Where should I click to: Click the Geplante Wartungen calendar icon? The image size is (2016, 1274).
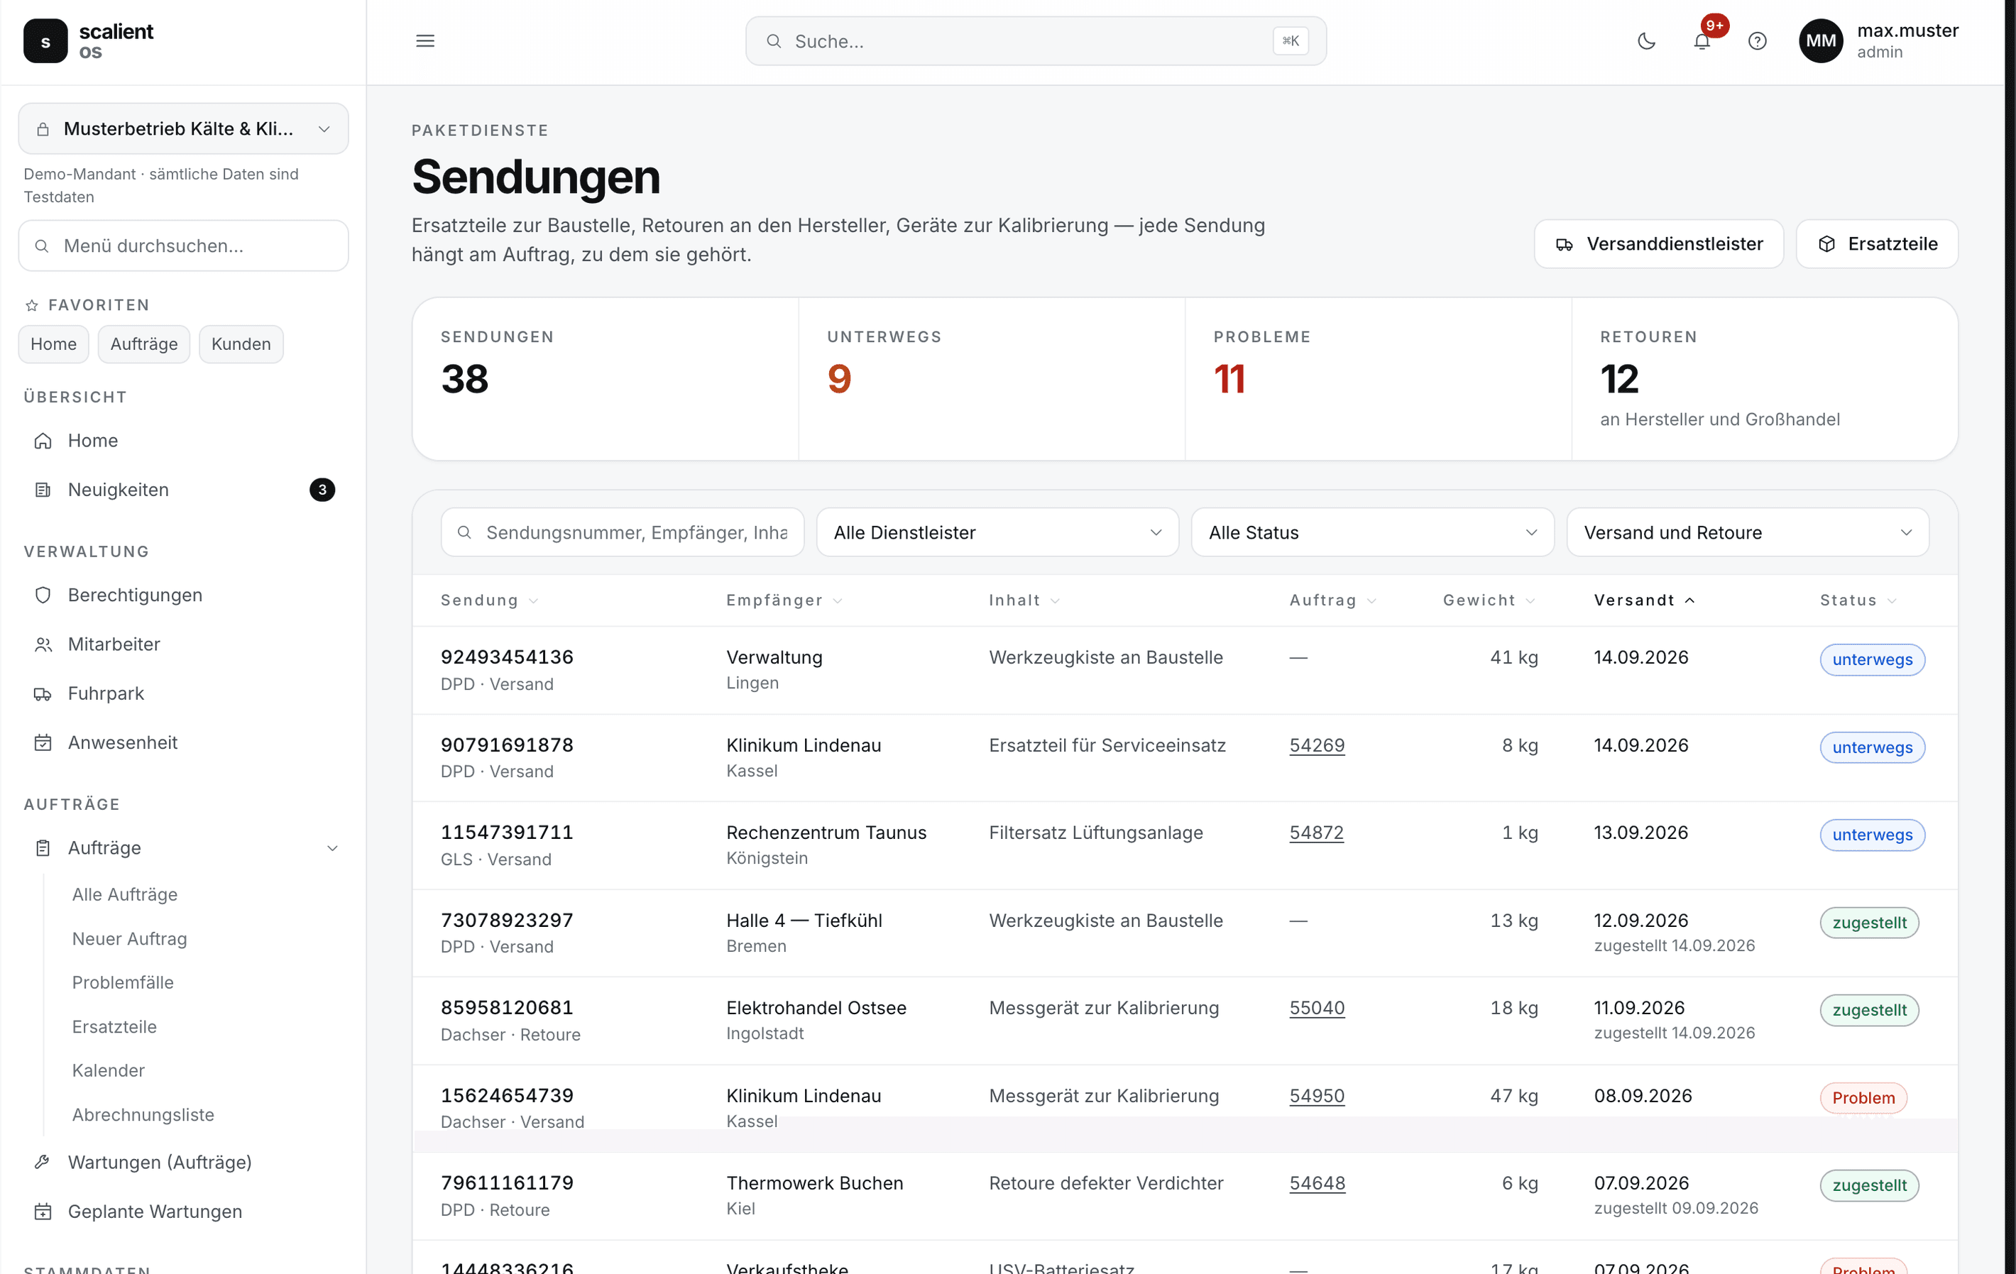tap(43, 1212)
